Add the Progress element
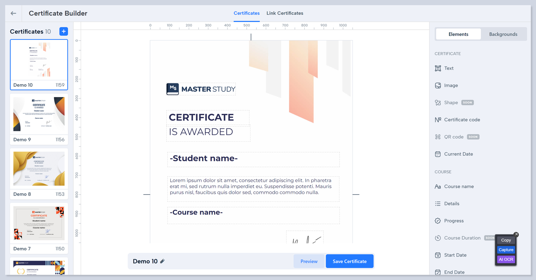 click(454, 221)
